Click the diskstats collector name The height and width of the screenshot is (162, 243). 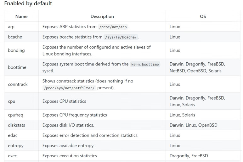[x=16, y=125]
